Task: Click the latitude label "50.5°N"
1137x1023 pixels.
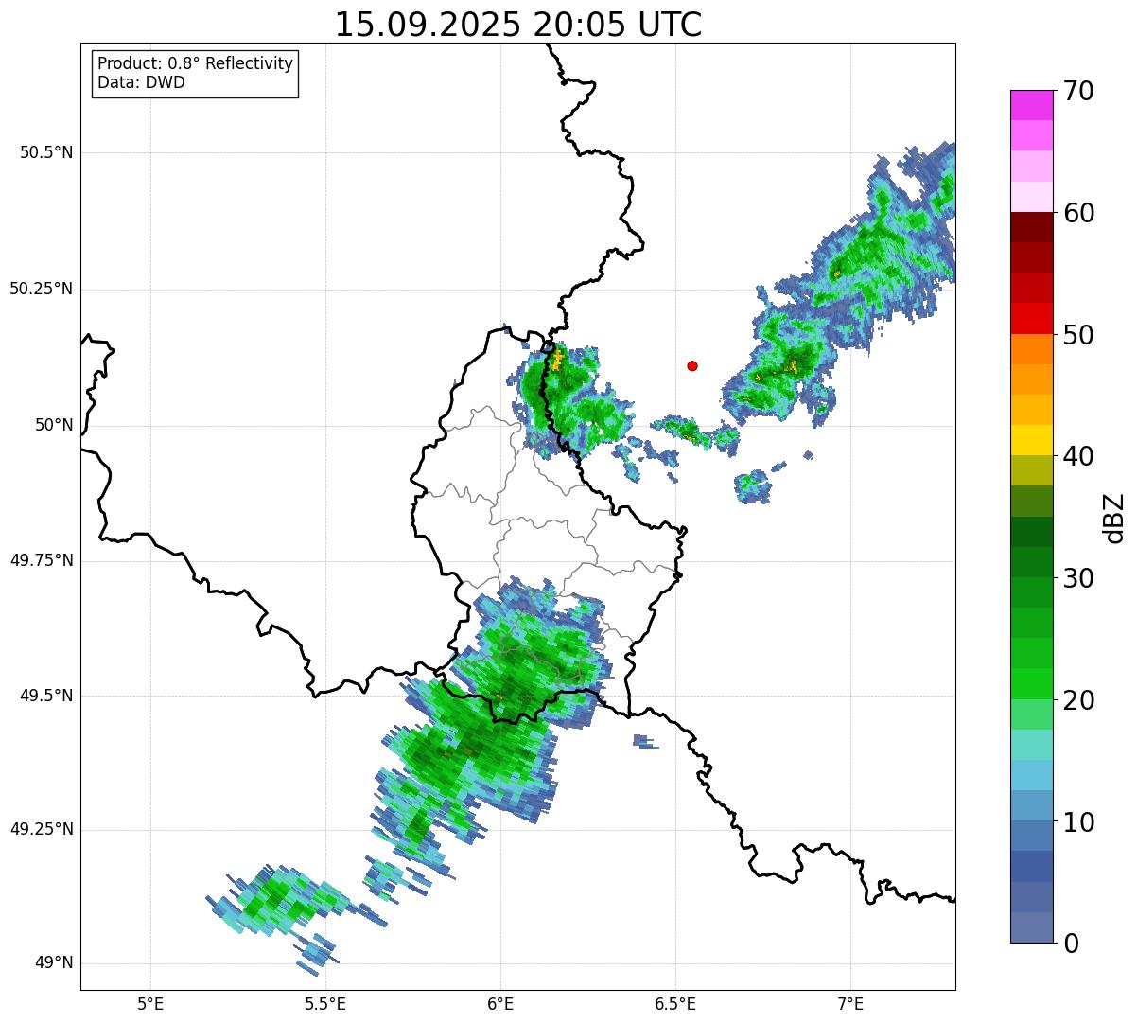Action: [46, 152]
